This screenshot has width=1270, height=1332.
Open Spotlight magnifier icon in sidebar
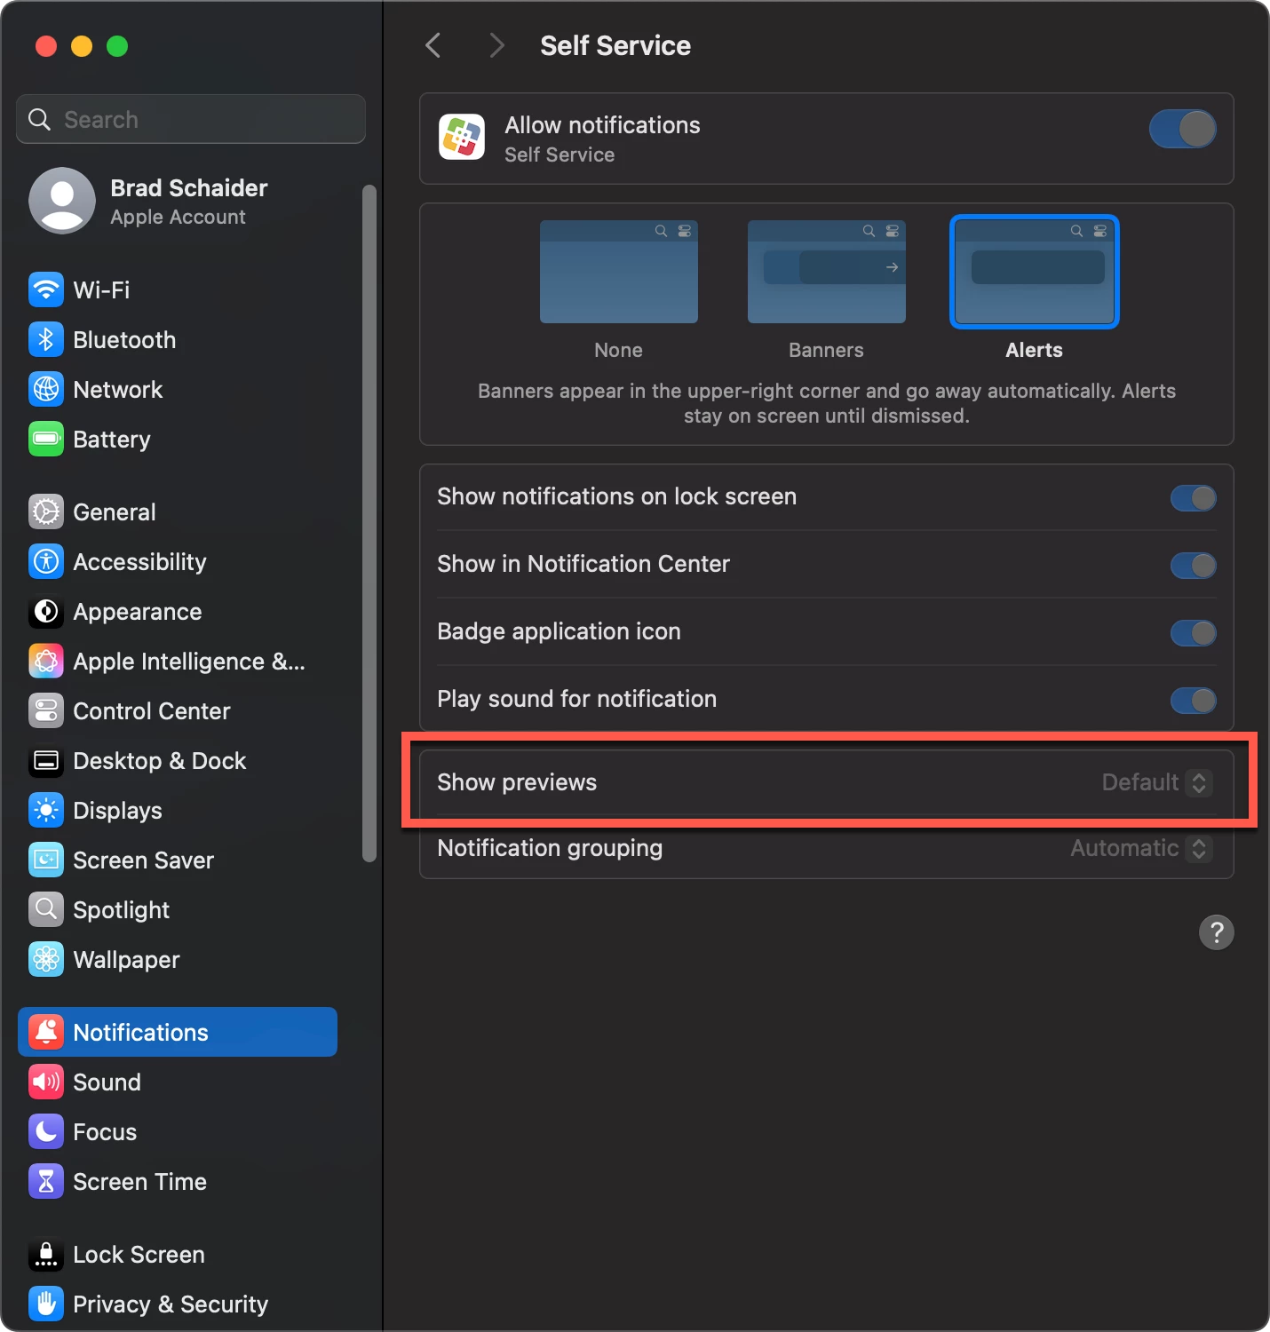tap(46, 909)
